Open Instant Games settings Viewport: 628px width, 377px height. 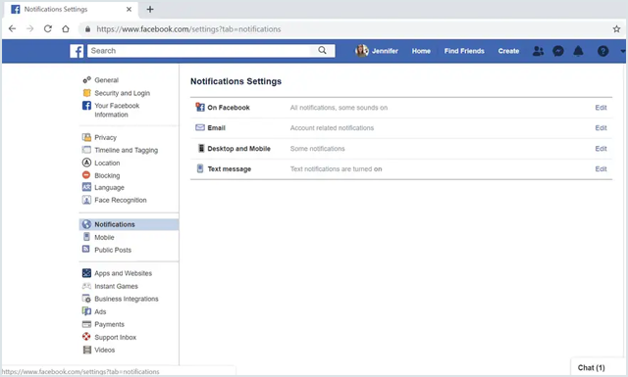(x=116, y=286)
